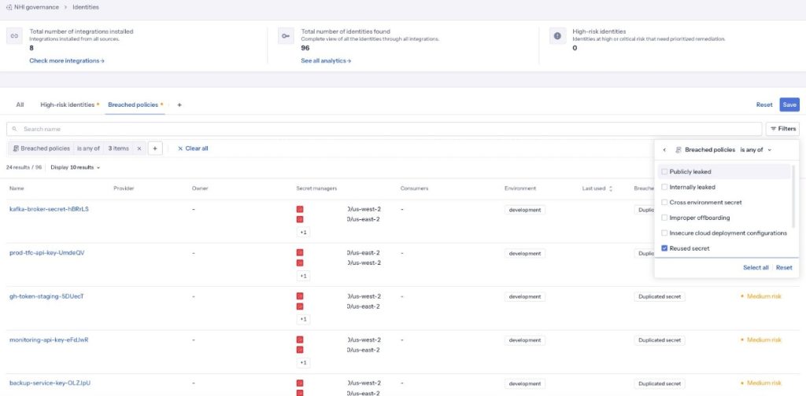Click the Breached policies chip icon
This screenshot has height=396, width=806.
click(x=16, y=148)
